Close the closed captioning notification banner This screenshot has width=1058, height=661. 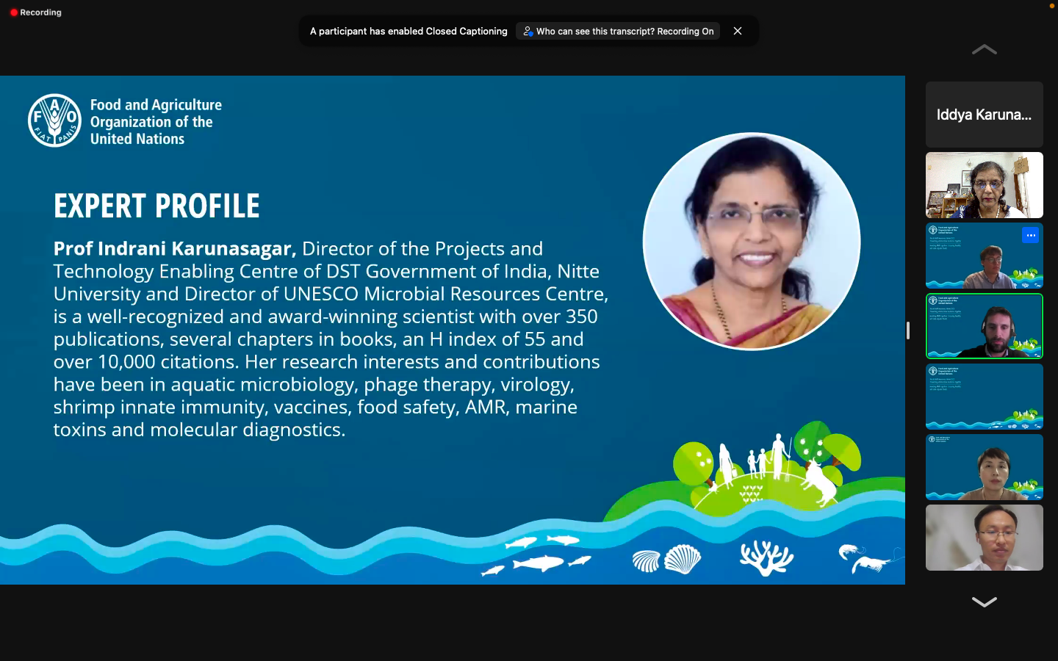pos(738,31)
